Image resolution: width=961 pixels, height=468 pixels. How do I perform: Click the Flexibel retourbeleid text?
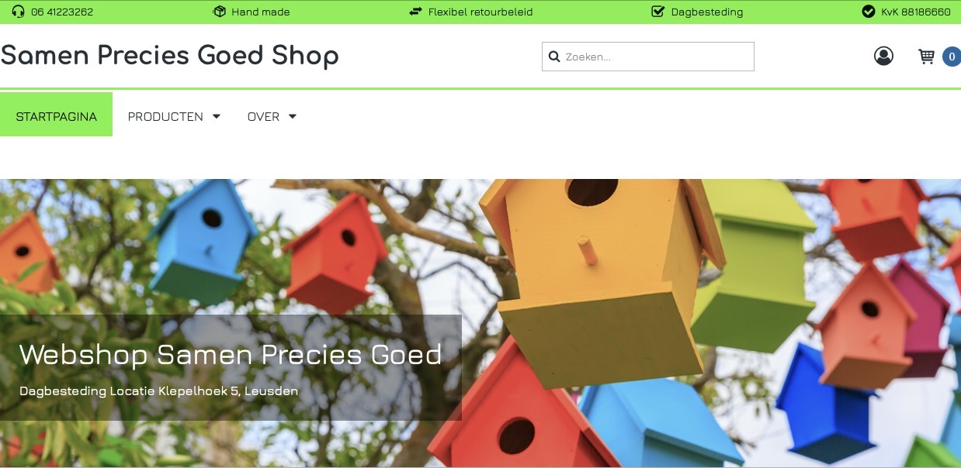tap(480, 12)
